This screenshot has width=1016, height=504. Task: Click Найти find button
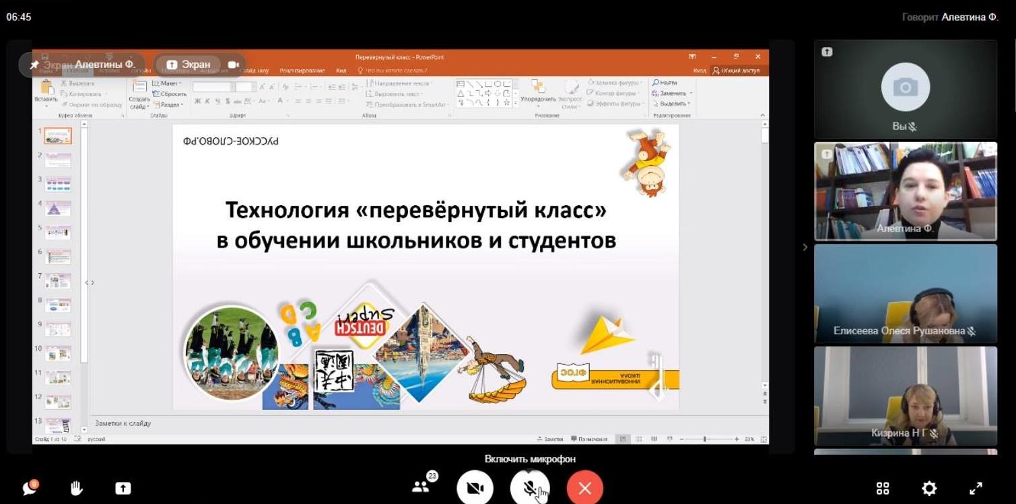665,83
